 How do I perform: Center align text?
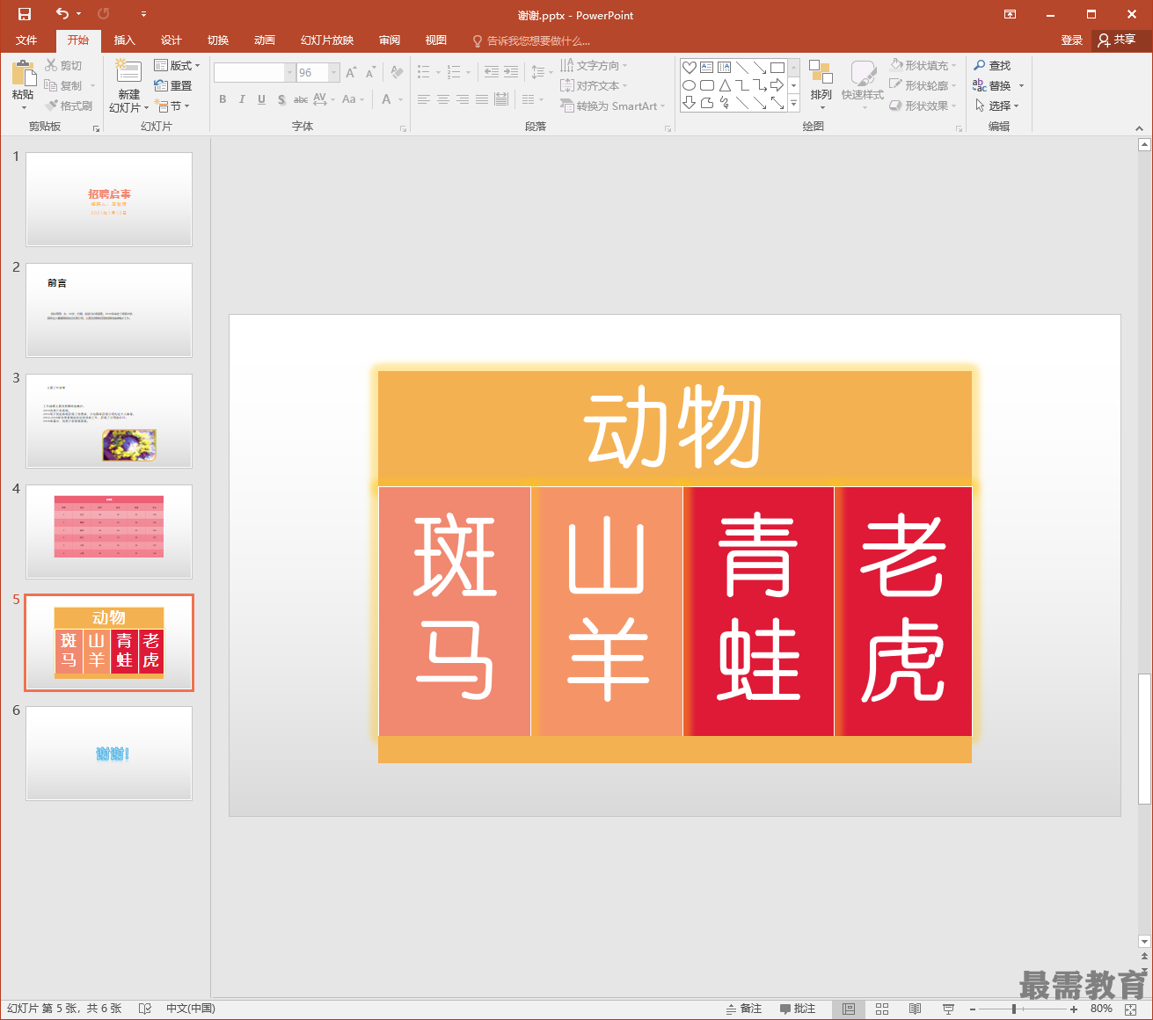point(443,99)
